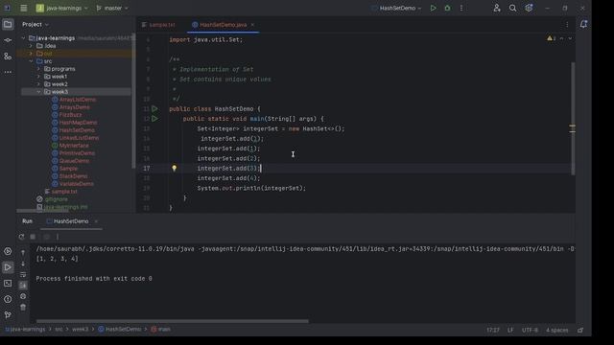Expand the .idea folder

point(31,46)
